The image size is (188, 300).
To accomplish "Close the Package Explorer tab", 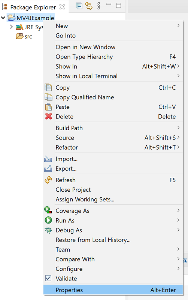I will click(62, 7).
